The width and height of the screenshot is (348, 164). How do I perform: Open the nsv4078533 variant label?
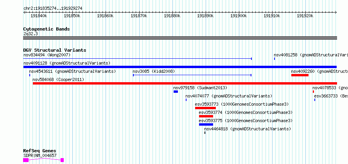(330, 88)
